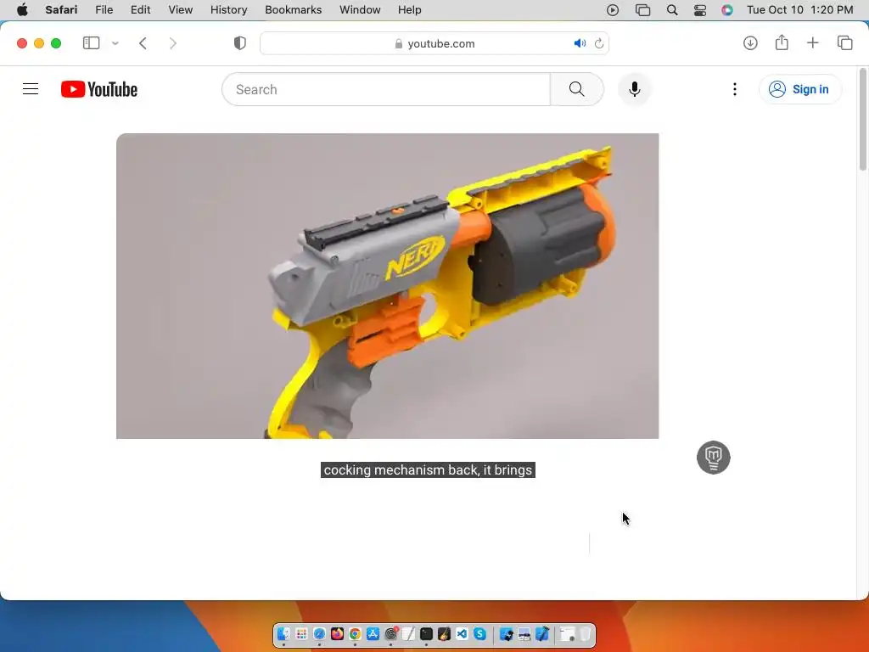Screen dimensions: 869x652
Task: Open YouTube settings three-dot menu
Action: [735, 89]
